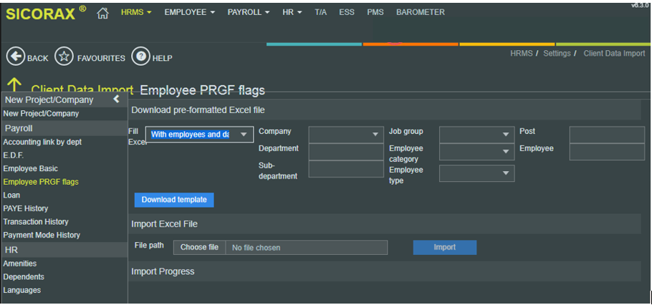
Task: Click the Import button
Action: [x=444, y=247]
